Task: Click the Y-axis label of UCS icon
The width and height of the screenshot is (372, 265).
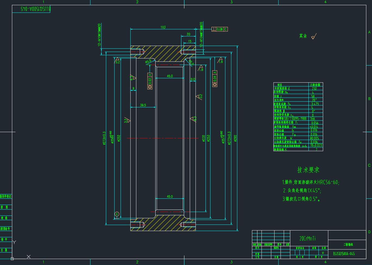Action: (15, 242)
